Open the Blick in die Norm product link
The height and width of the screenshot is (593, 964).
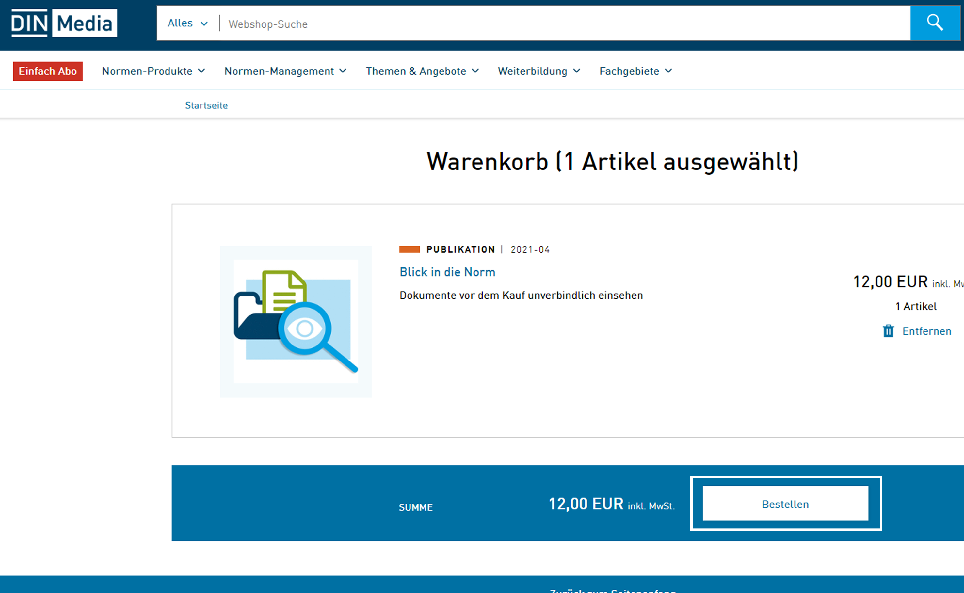coord(447,272)
